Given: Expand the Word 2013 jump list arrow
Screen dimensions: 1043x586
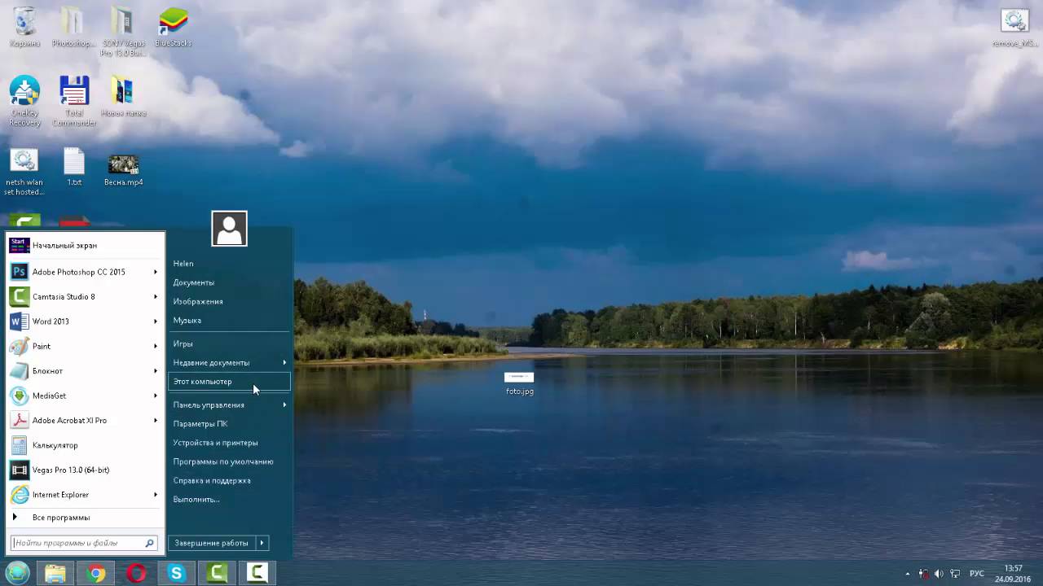Looking at the screenshot, I should [155, 321].
